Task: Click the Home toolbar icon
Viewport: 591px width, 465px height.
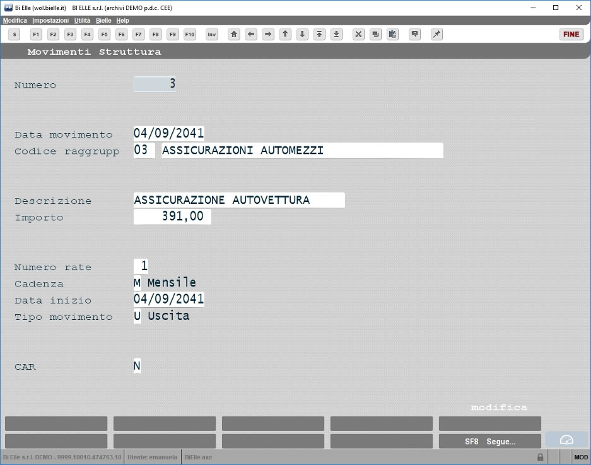Action: pyautogui.click(x=233, y=34)
